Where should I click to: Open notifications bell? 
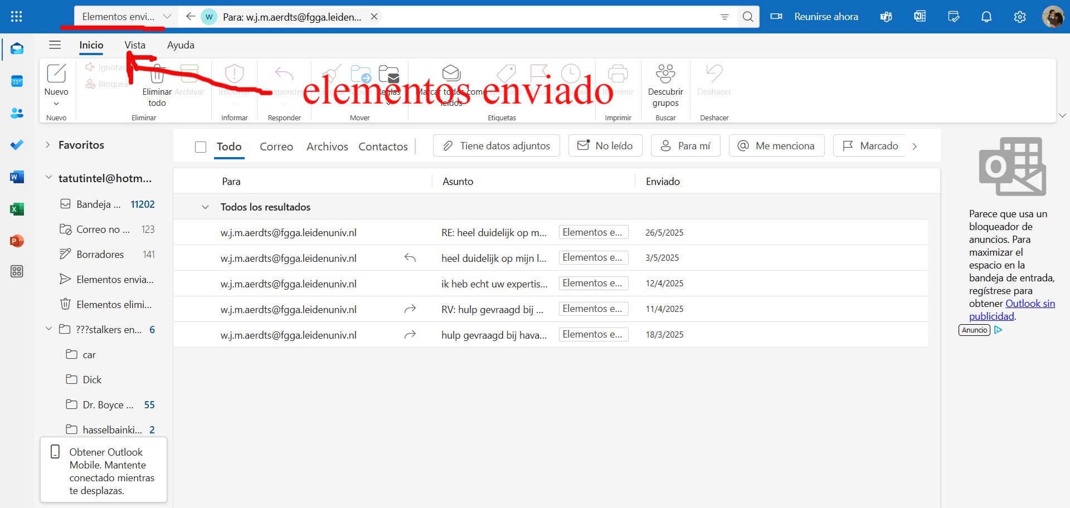point(986,17)
